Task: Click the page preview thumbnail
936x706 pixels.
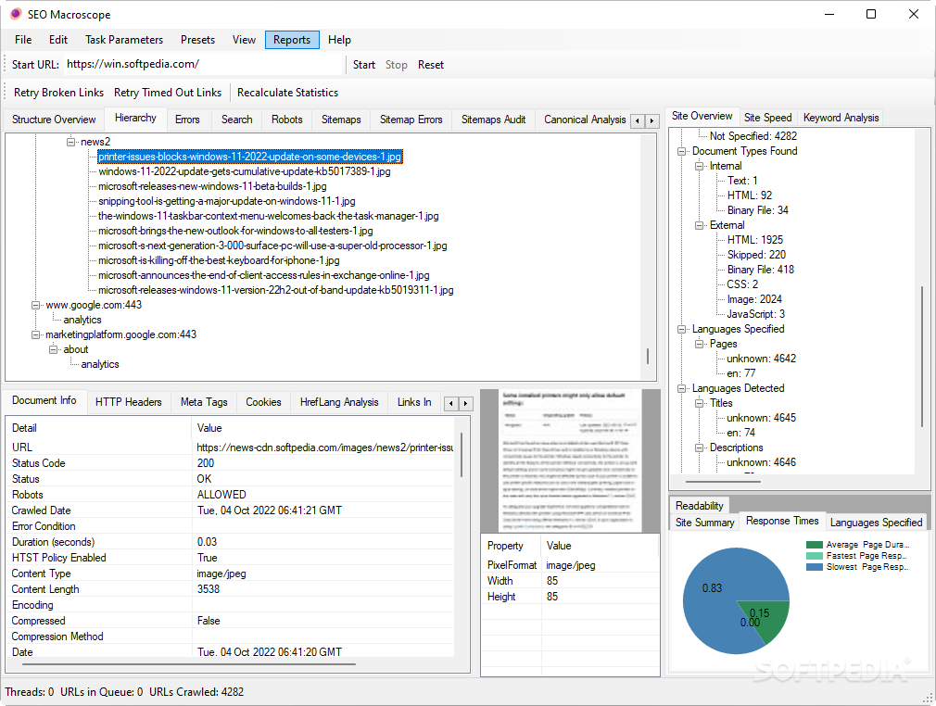Action: point(570,460)
